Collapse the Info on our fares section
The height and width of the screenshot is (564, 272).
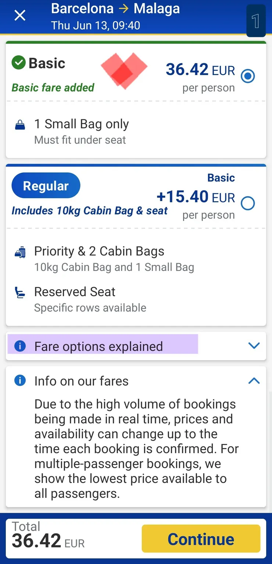[254, 381]
